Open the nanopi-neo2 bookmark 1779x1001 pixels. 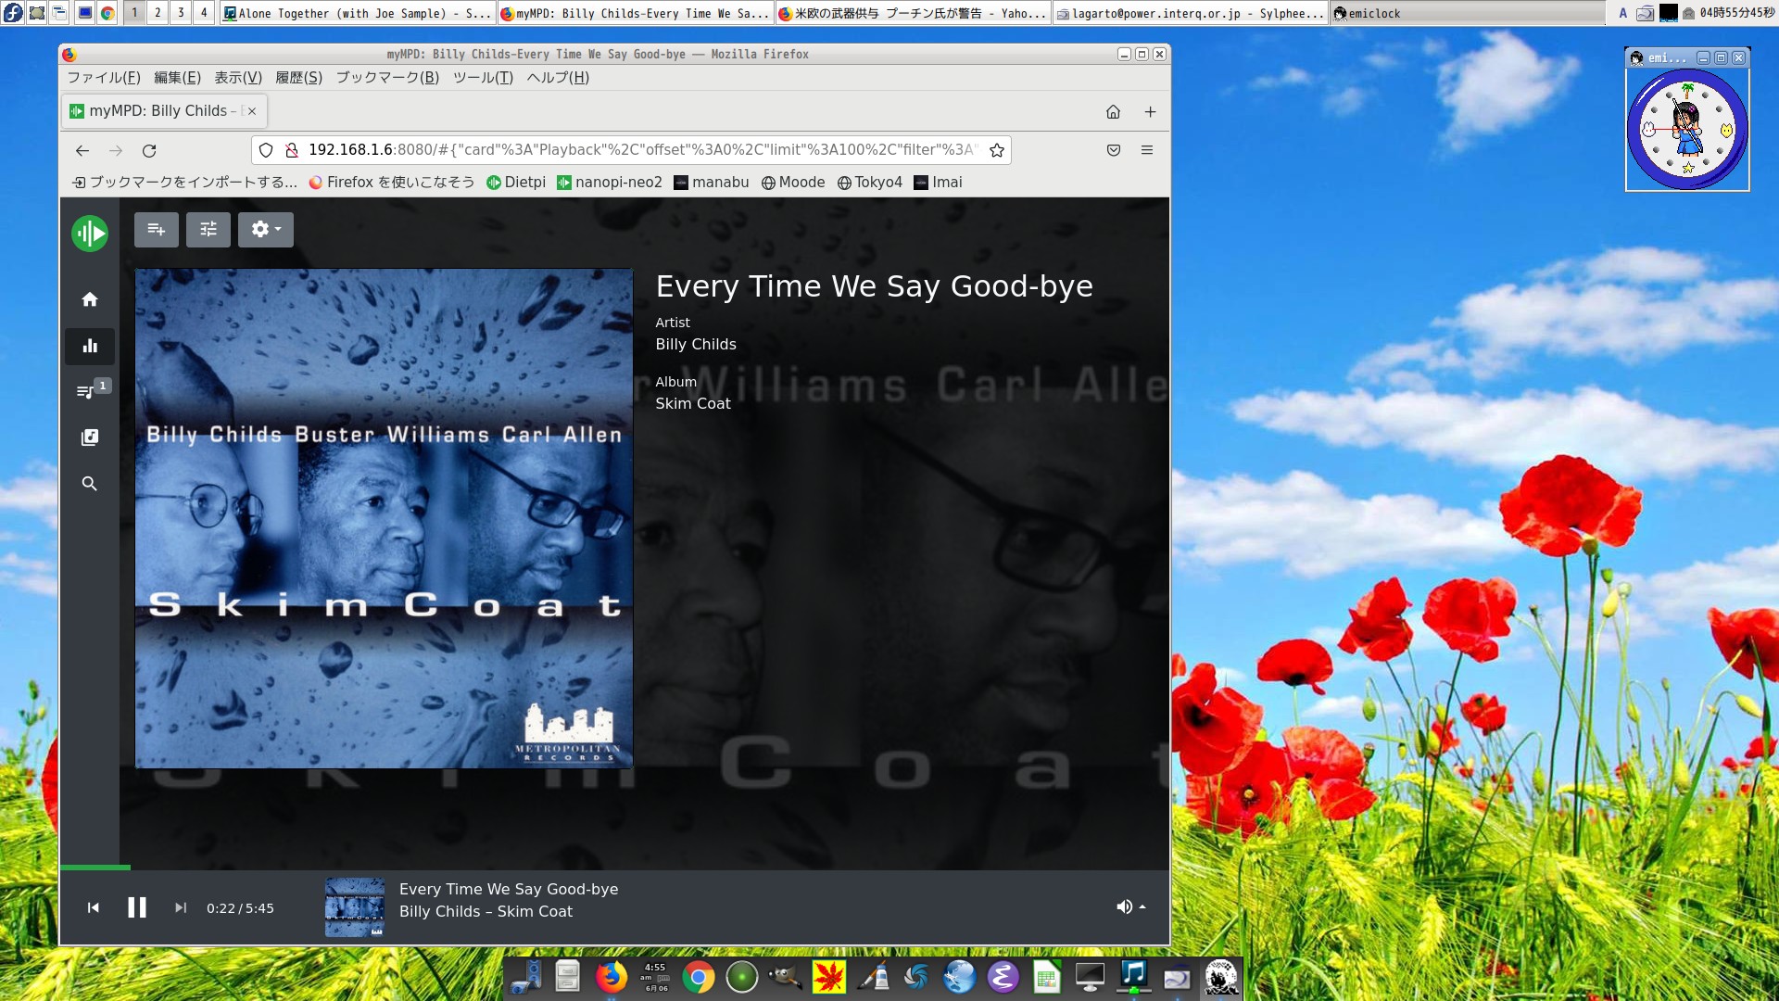(x=610, y=183)
